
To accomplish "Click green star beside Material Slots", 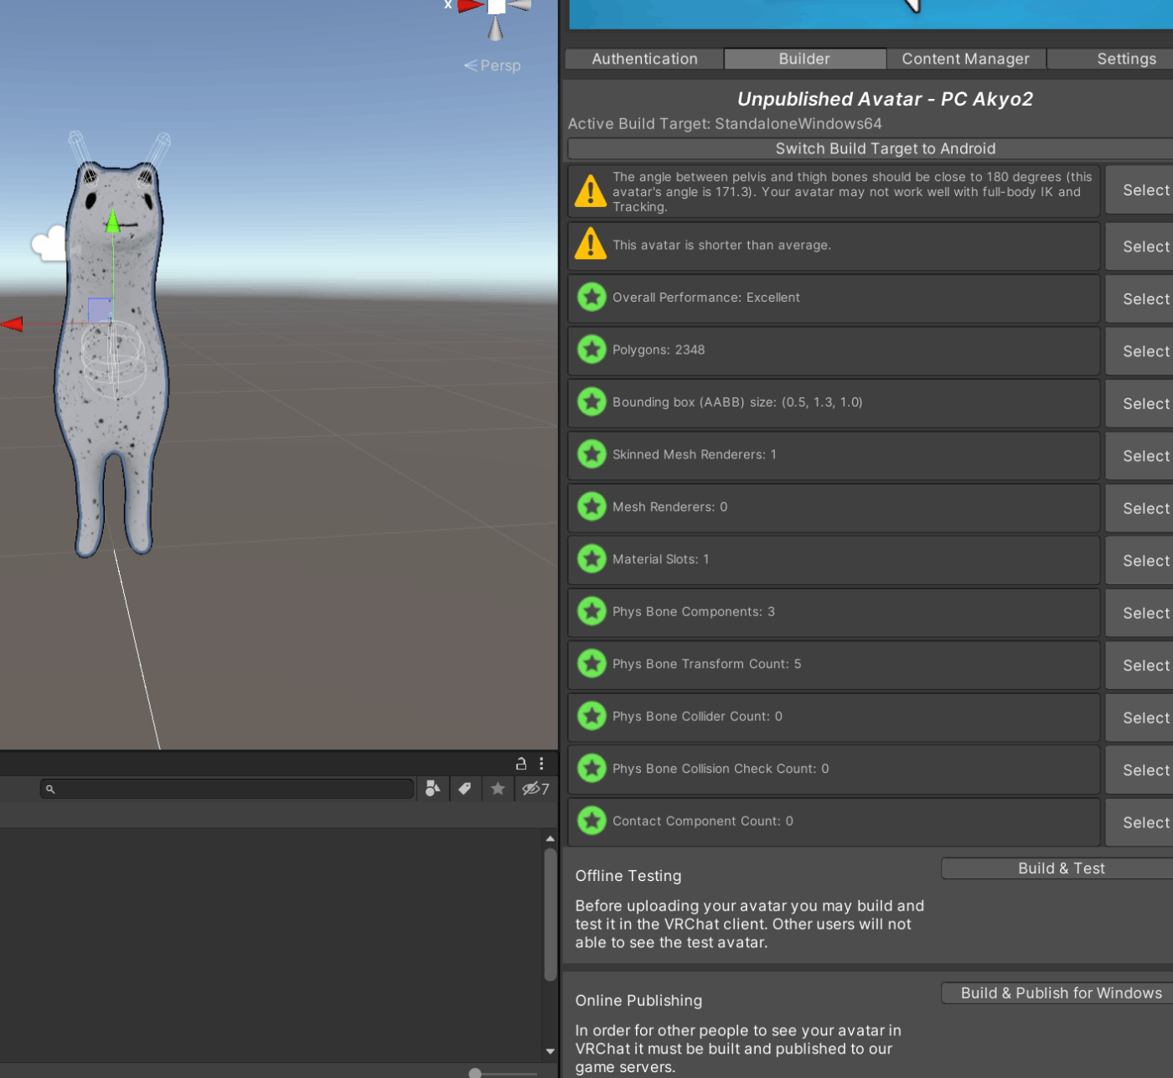I will pos(592,559).
